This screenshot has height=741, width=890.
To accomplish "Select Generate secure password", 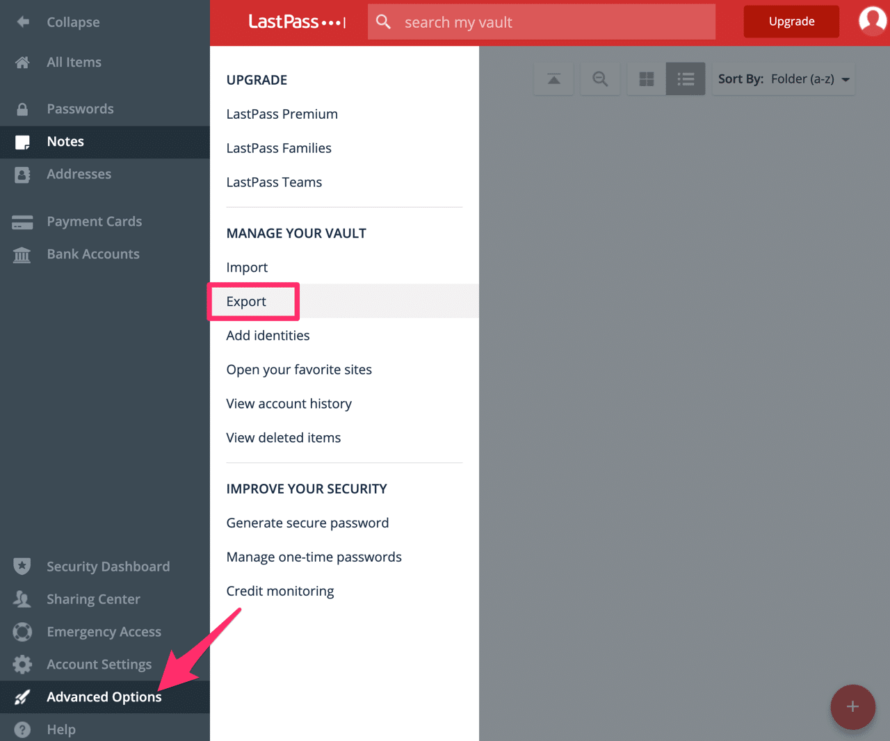I will (x=307, y=523).
